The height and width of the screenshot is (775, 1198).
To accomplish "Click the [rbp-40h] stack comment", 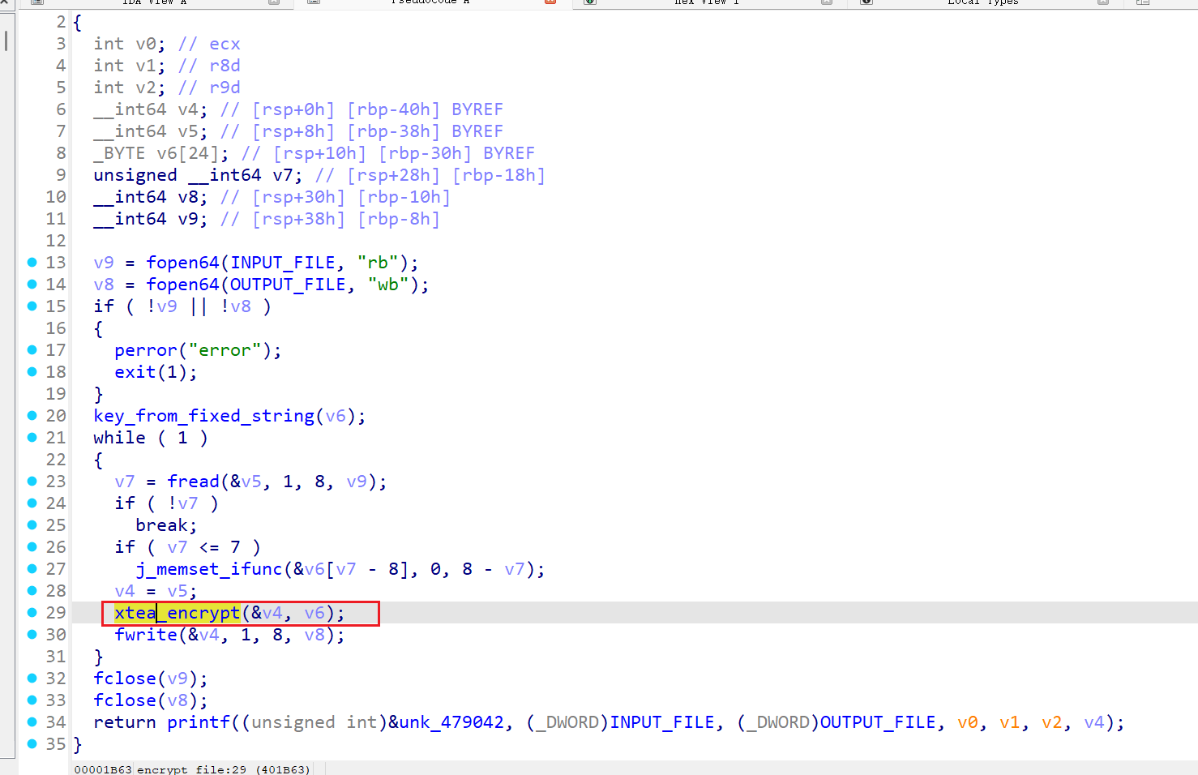I will tap(393, 109).
